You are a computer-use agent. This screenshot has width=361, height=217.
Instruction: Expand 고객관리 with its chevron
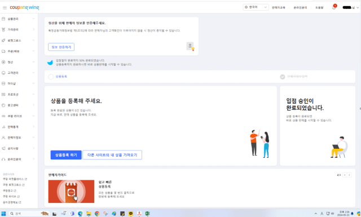[33, 73]
